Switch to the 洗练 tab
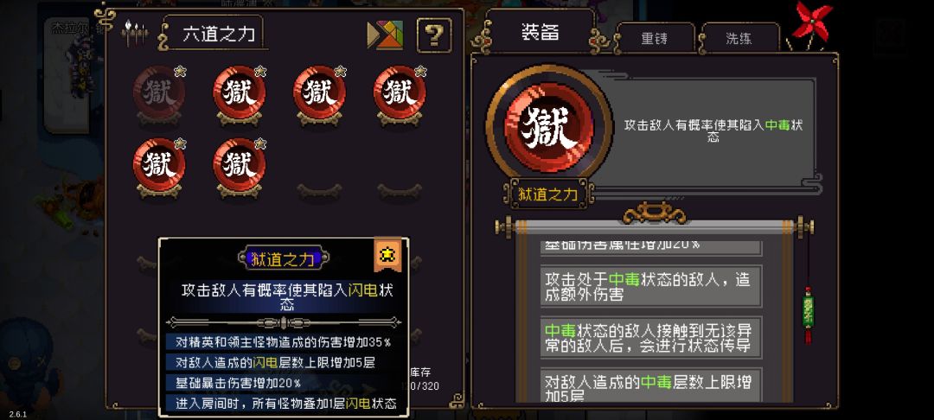Viewport: 934px width, 420px height. click(x=739, y=39)
